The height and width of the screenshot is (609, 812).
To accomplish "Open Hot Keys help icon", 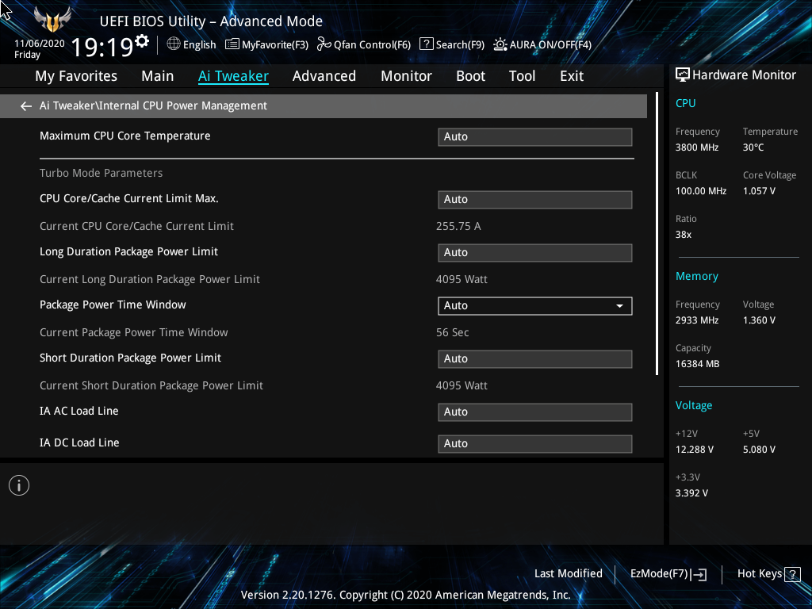I will coord(793,574).
